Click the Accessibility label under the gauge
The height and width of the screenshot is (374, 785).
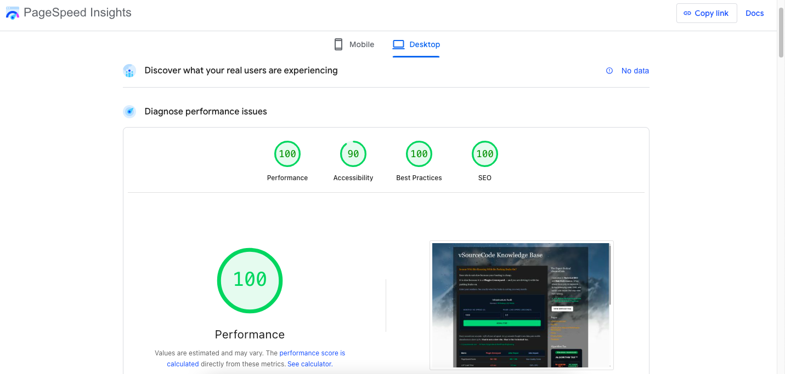pyautogui.click(x=353, y=178)
